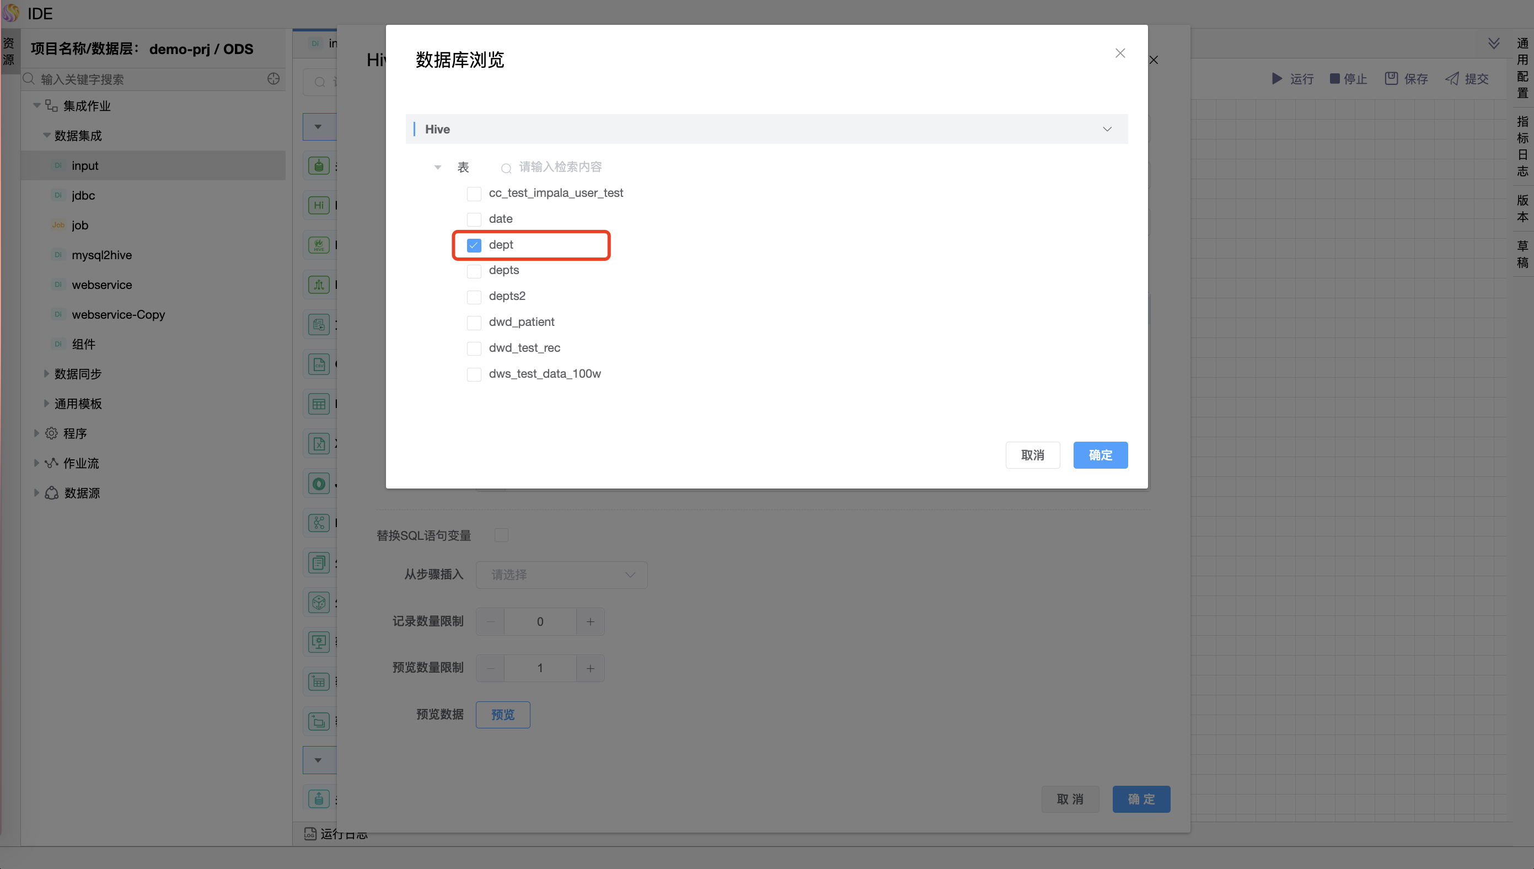Click the 确定 confirm button
Image resolution: width=1534 pixels, height=869 pixels.
pos(1101,455)
